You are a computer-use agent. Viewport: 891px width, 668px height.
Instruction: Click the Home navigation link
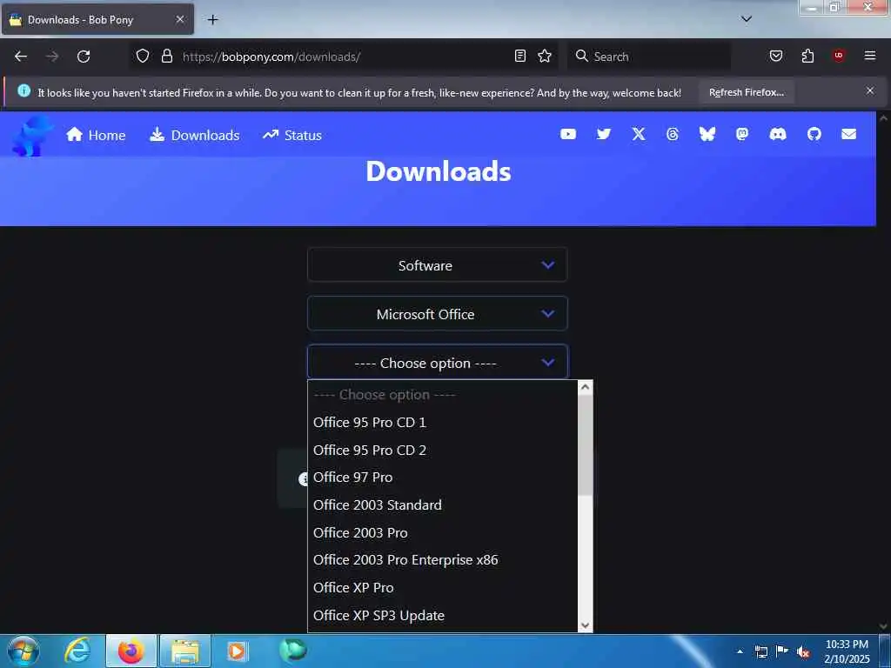(96, 135)
